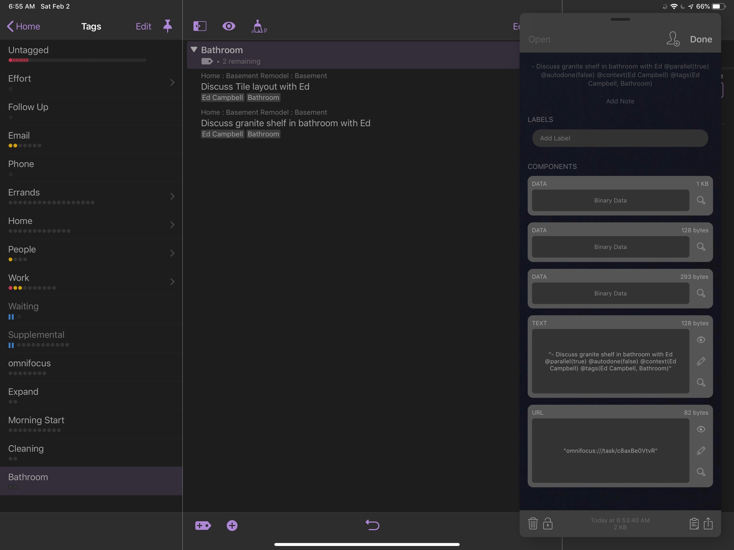Image resolution: width=734 pixels, height=550 pixels.
Task: Click the new task add icon
Action: [232, 525]
